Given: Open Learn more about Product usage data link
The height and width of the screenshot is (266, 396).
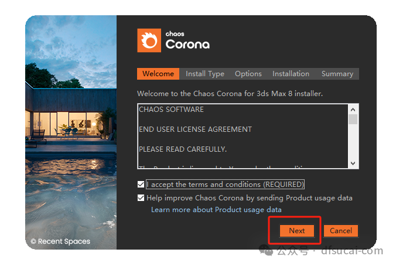Looking at the screenshot, I should point(216,210).
